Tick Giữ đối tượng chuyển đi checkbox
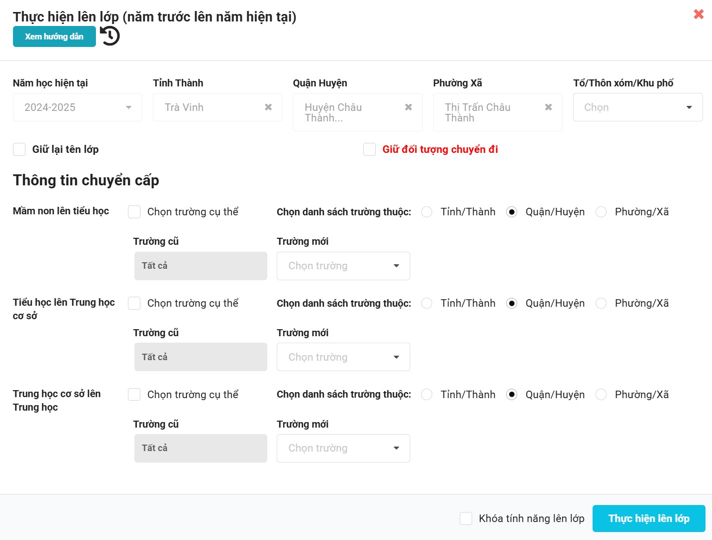This screenshot has height=540, width=712. click(x=370, y=149)
